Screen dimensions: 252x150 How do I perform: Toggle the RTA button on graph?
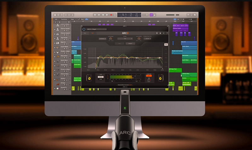point(166,45)
